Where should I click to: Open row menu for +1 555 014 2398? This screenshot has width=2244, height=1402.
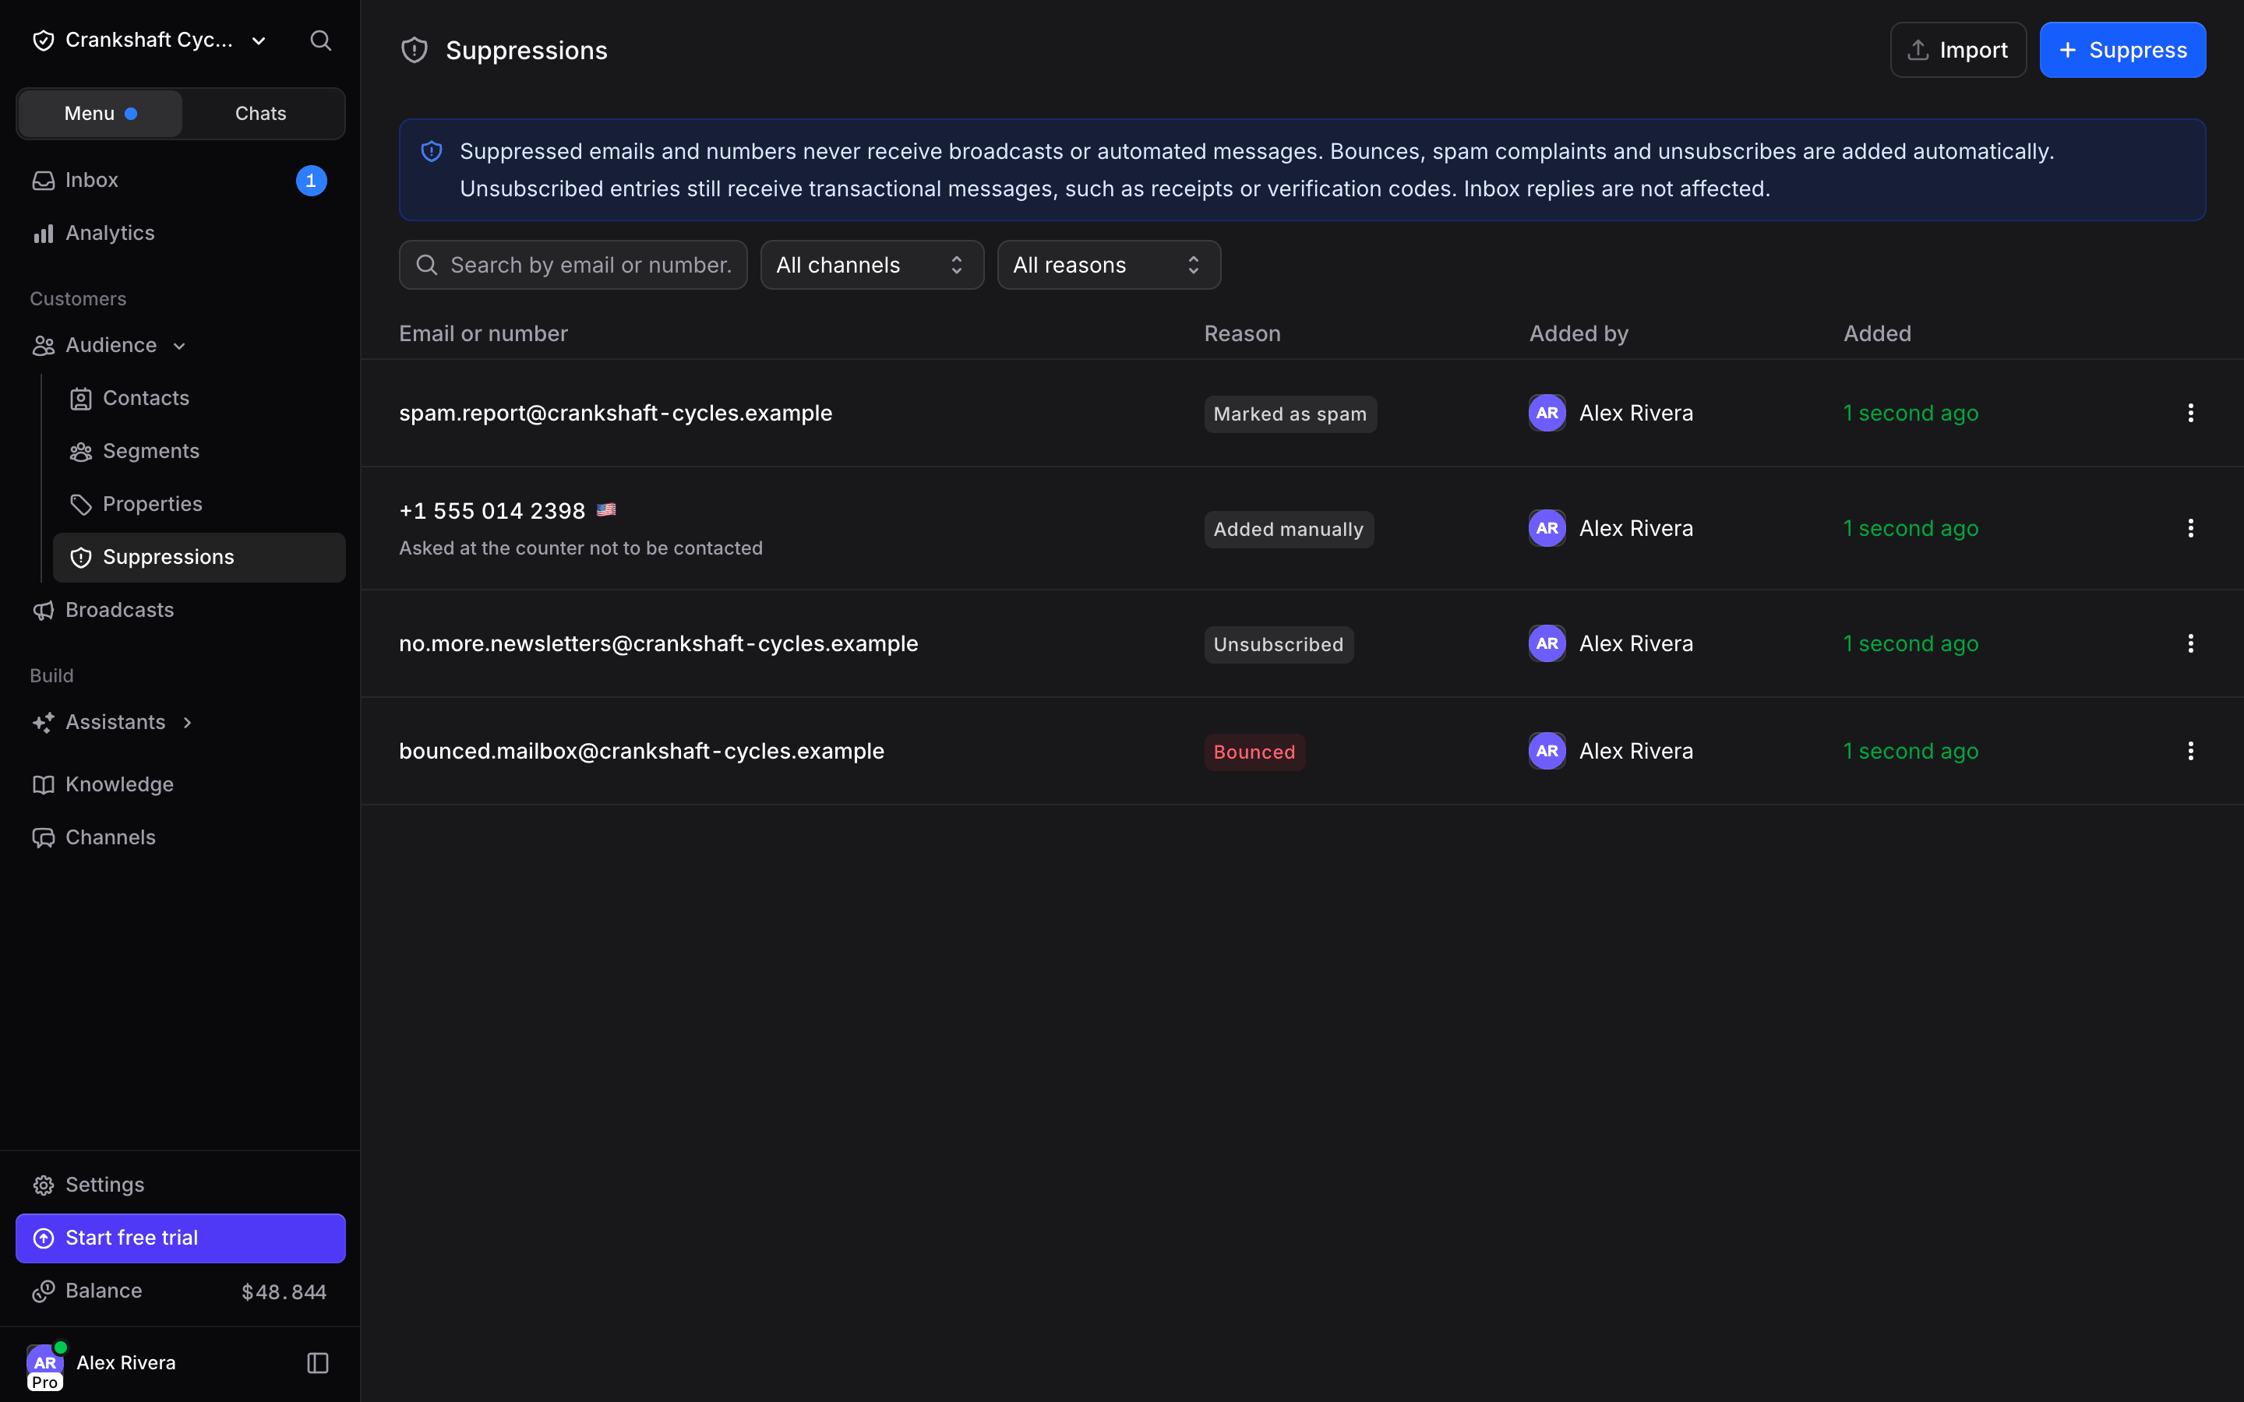pyautogui.click(x=2190, y=527)
